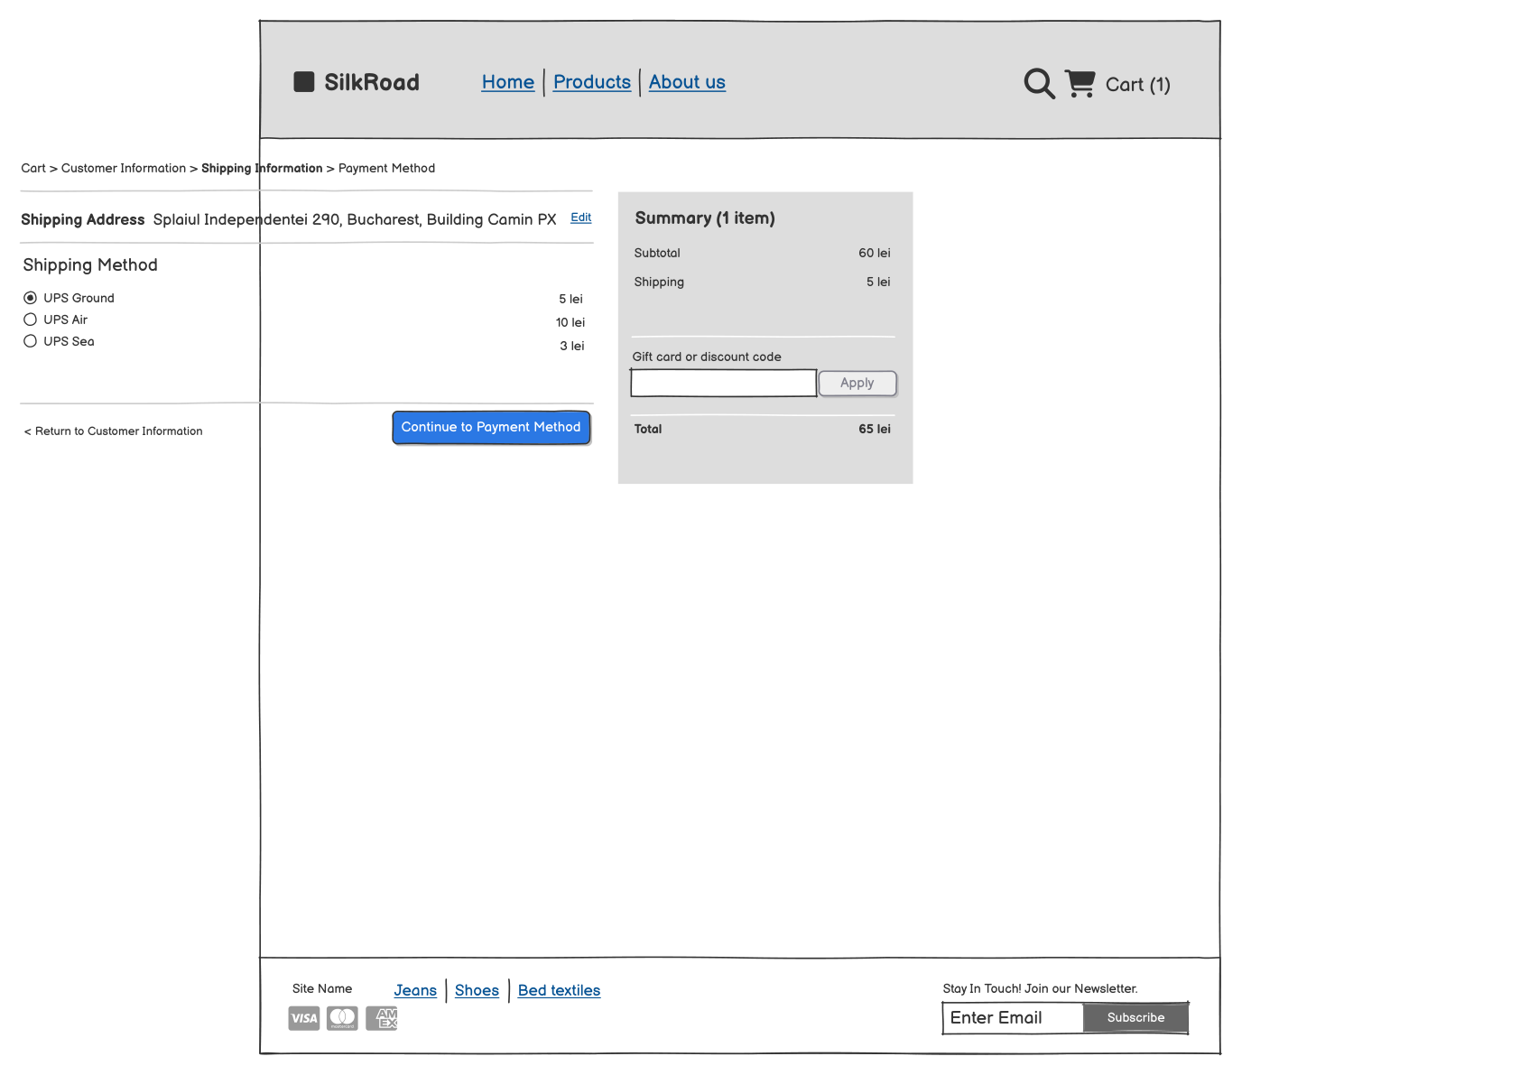Click the Cart breadcrumb step
The image size is (1520, 1075).
[33, 168]
